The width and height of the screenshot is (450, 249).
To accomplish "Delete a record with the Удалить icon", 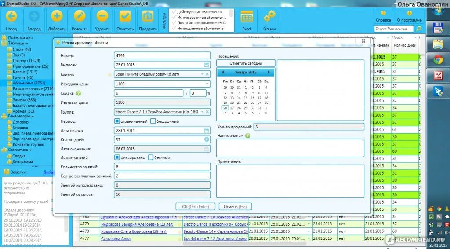I will (102, 16).
